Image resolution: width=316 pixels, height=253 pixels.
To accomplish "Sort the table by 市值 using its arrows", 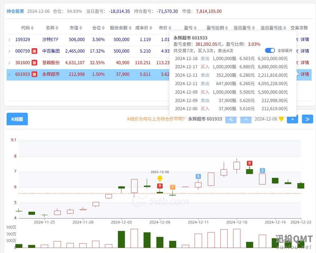I will point(81,28).
